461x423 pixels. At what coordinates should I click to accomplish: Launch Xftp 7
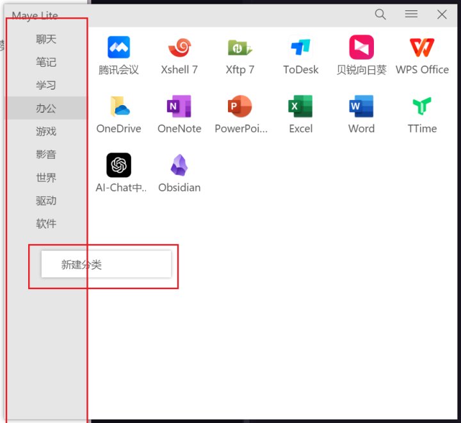click(240, 47)
